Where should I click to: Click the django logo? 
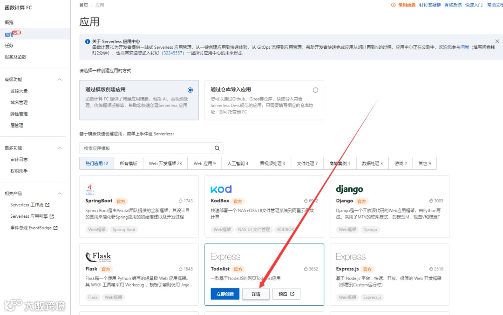click(349, 189)
